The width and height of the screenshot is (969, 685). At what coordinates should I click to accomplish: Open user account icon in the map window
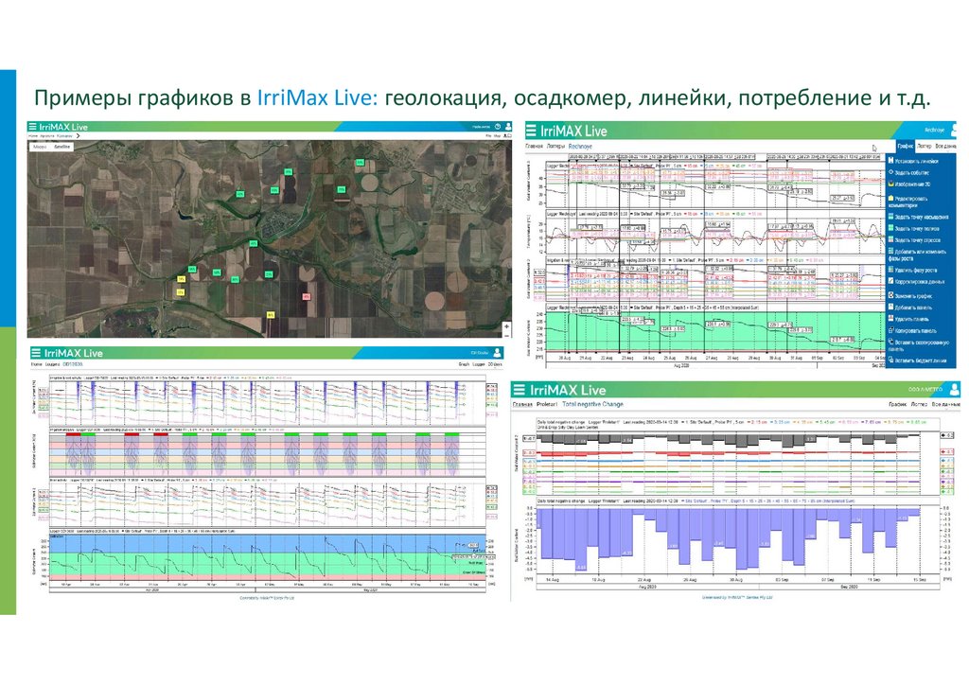(x=508, y=127)
